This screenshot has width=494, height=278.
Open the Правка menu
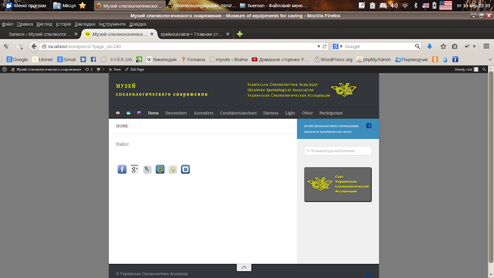pyautogui.click(x=25, y=24)
